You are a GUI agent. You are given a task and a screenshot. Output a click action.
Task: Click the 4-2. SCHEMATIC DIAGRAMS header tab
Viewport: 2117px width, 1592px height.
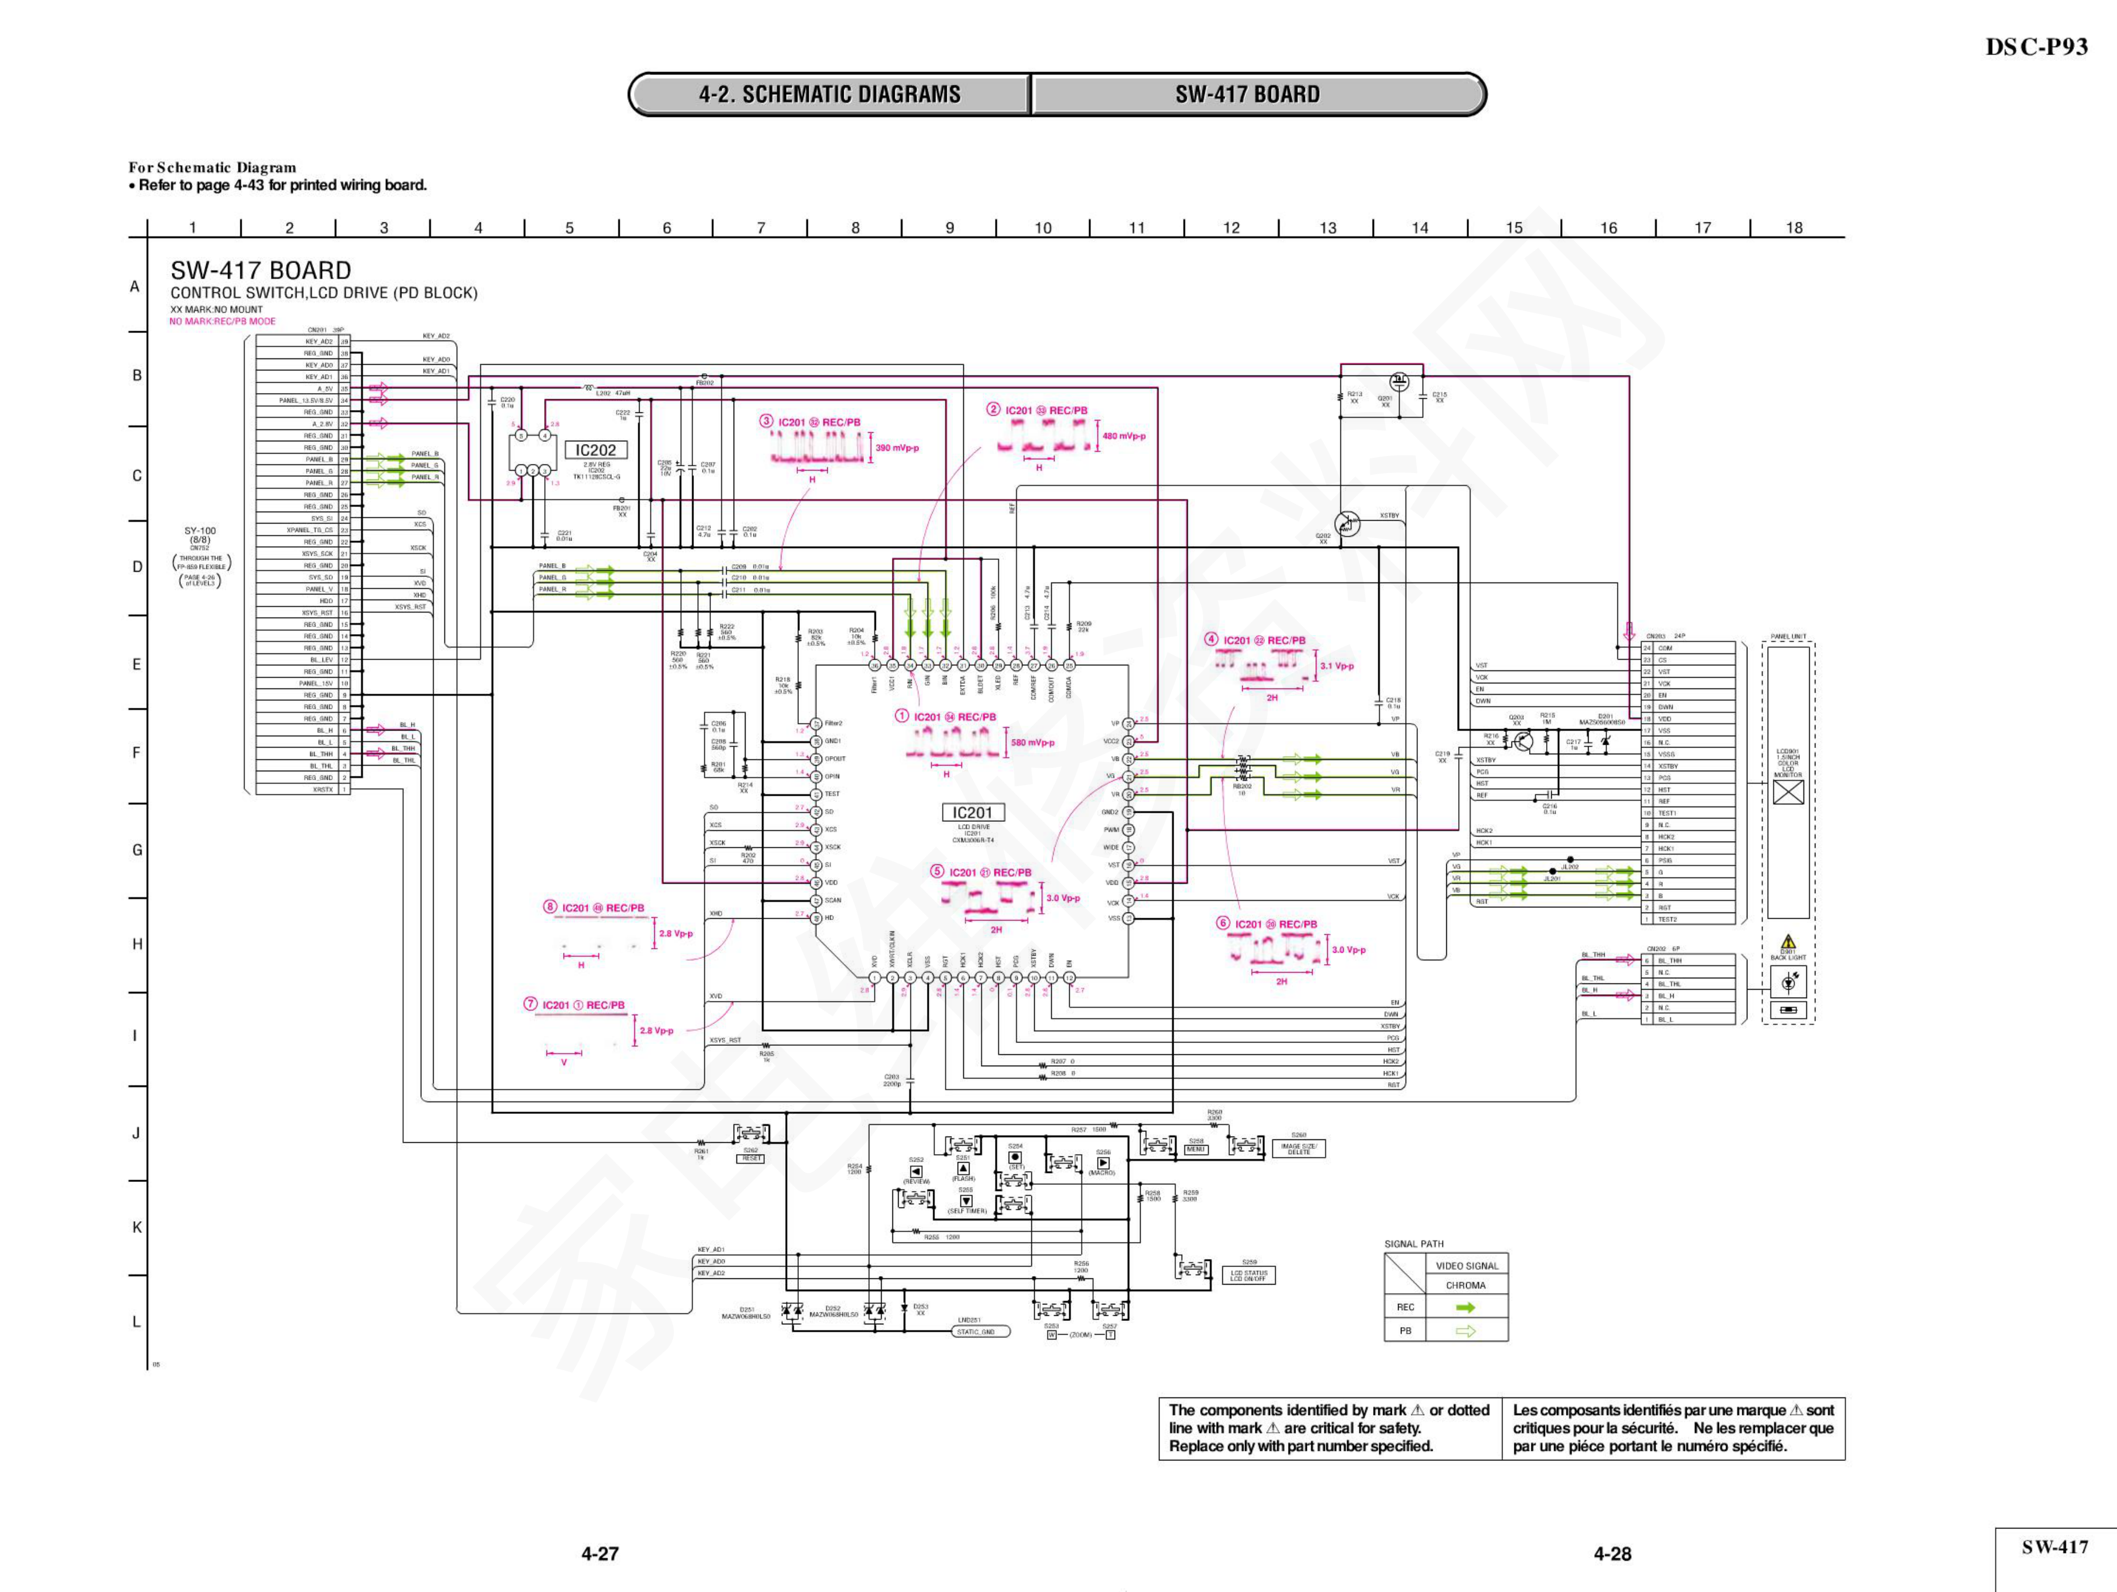point(829,95)
